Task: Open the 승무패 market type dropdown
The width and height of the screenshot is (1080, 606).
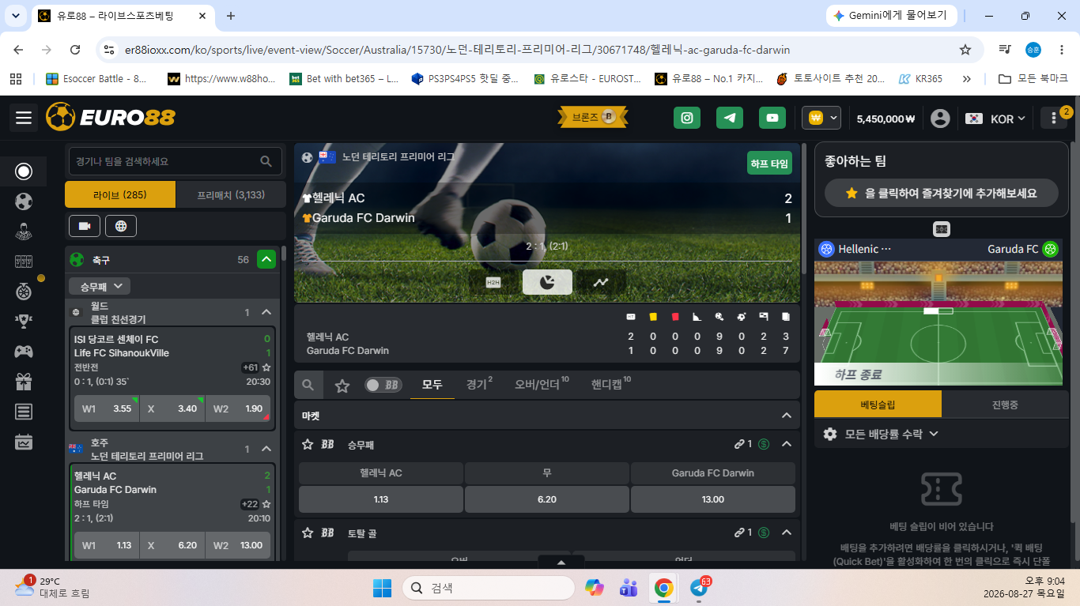Action: pyautogui.click(x=100, y=286)
